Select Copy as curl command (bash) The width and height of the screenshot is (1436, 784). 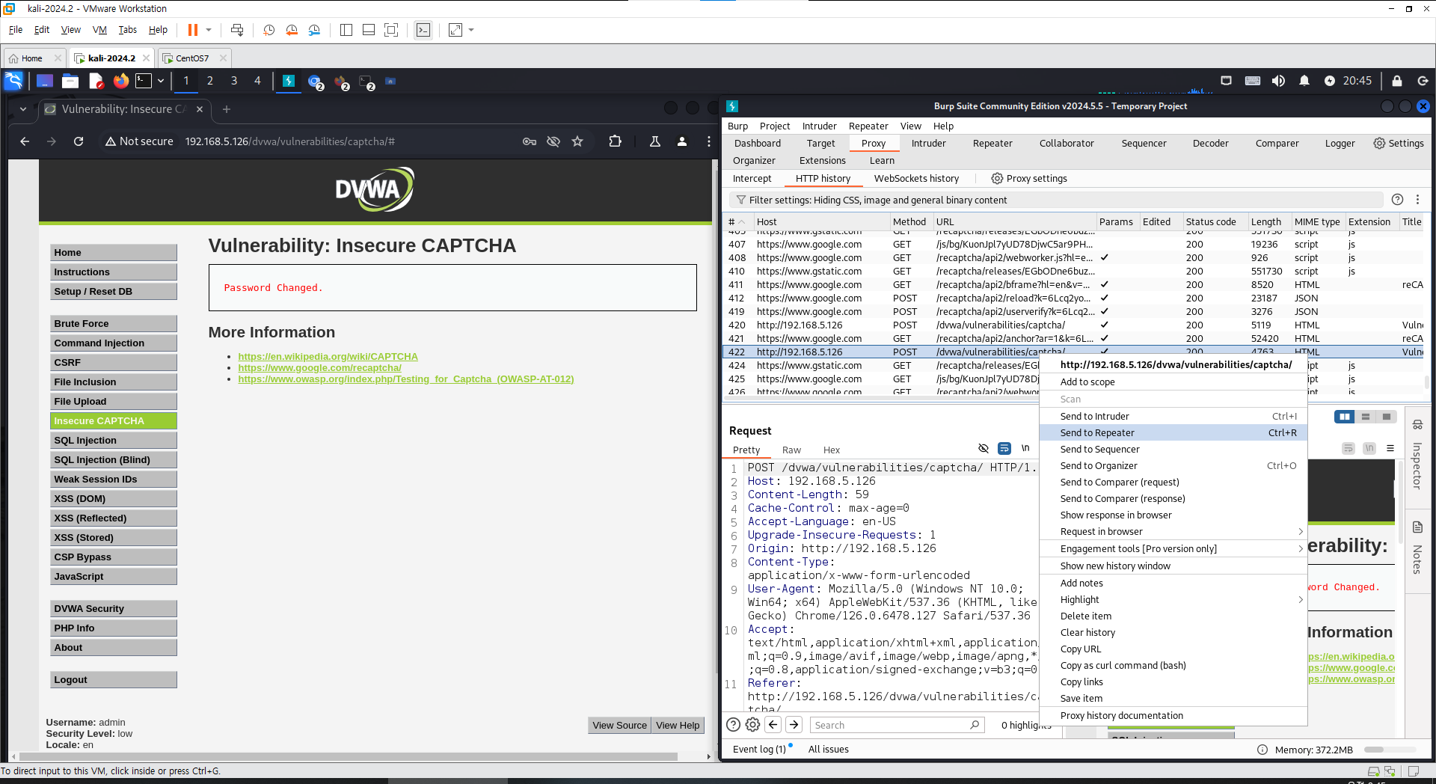point(1173,666)
